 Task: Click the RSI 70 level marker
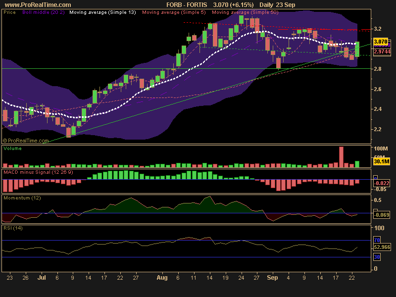377,240
